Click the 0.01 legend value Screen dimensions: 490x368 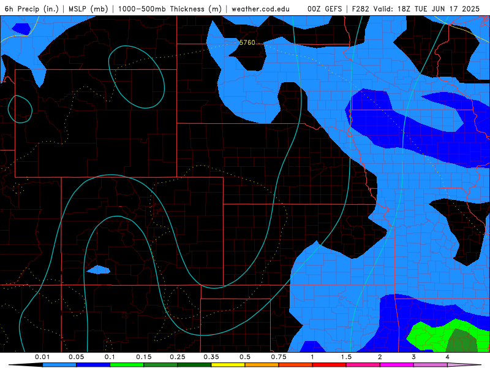click(42, 357)
